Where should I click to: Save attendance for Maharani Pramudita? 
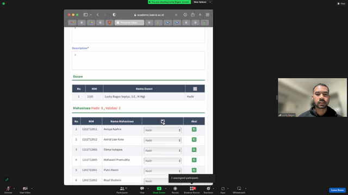click(194, 160)
